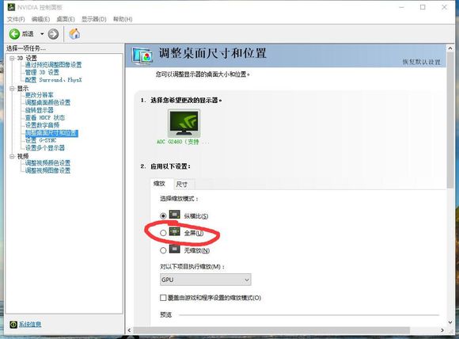Select the 纵横比 radio button

point(163,216)
